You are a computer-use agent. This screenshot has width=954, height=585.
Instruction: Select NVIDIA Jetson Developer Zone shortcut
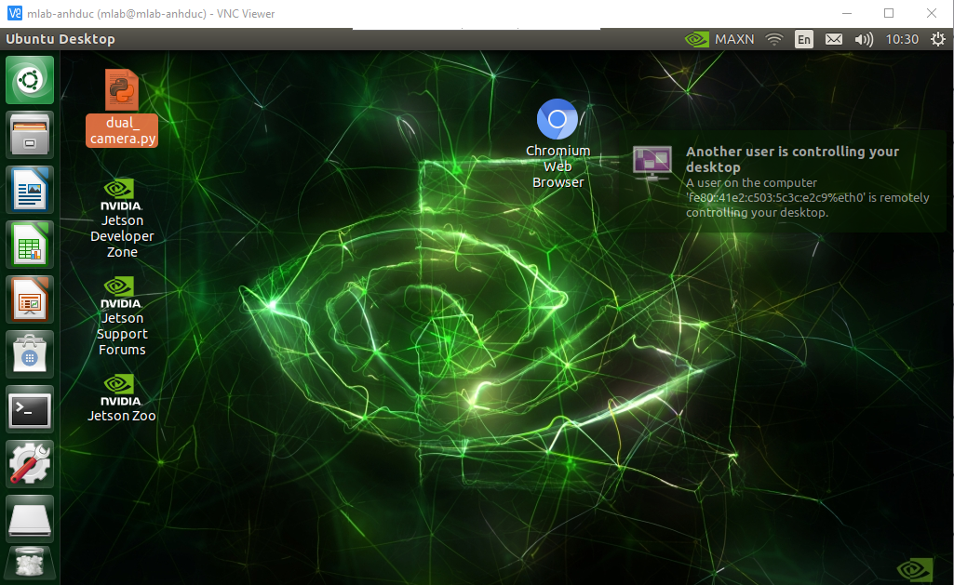(x=122, y=219)
